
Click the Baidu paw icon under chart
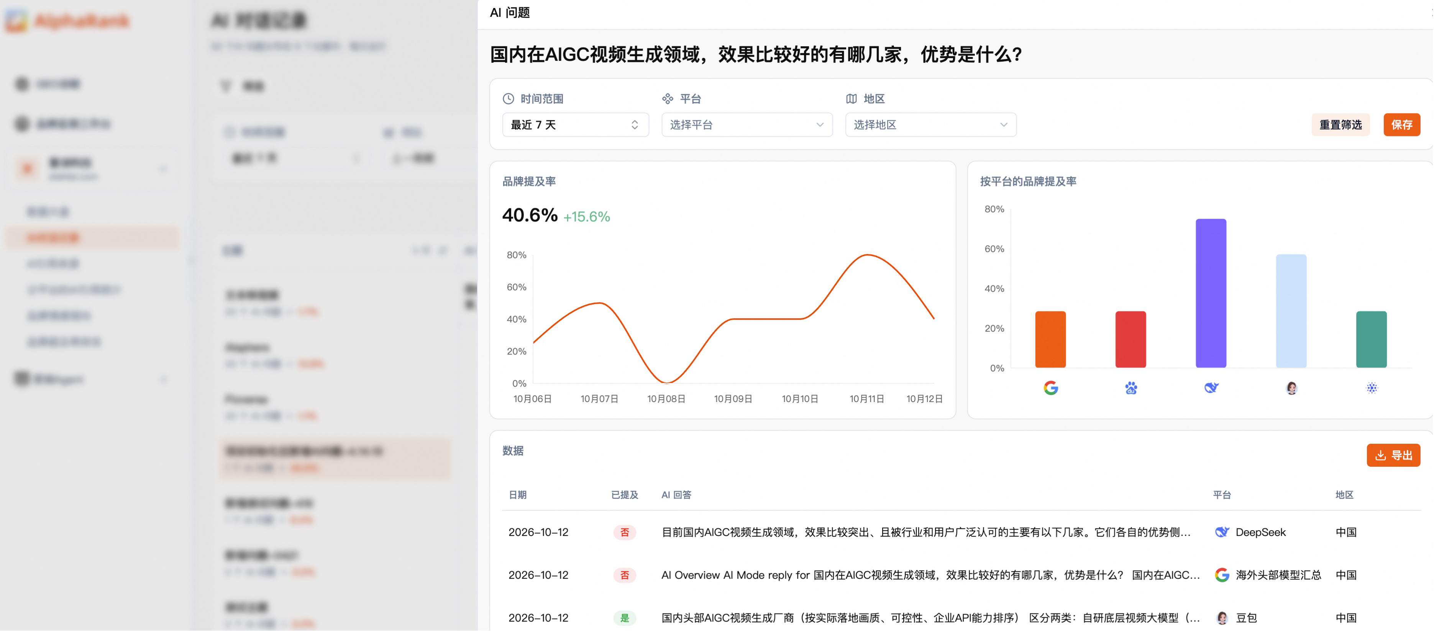pos(1130,388)
